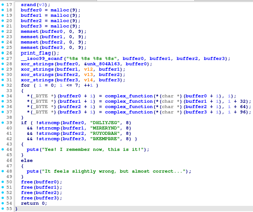Select the orange v12 variable
Viewport: 253px width, 212px height.
point(89,69)
